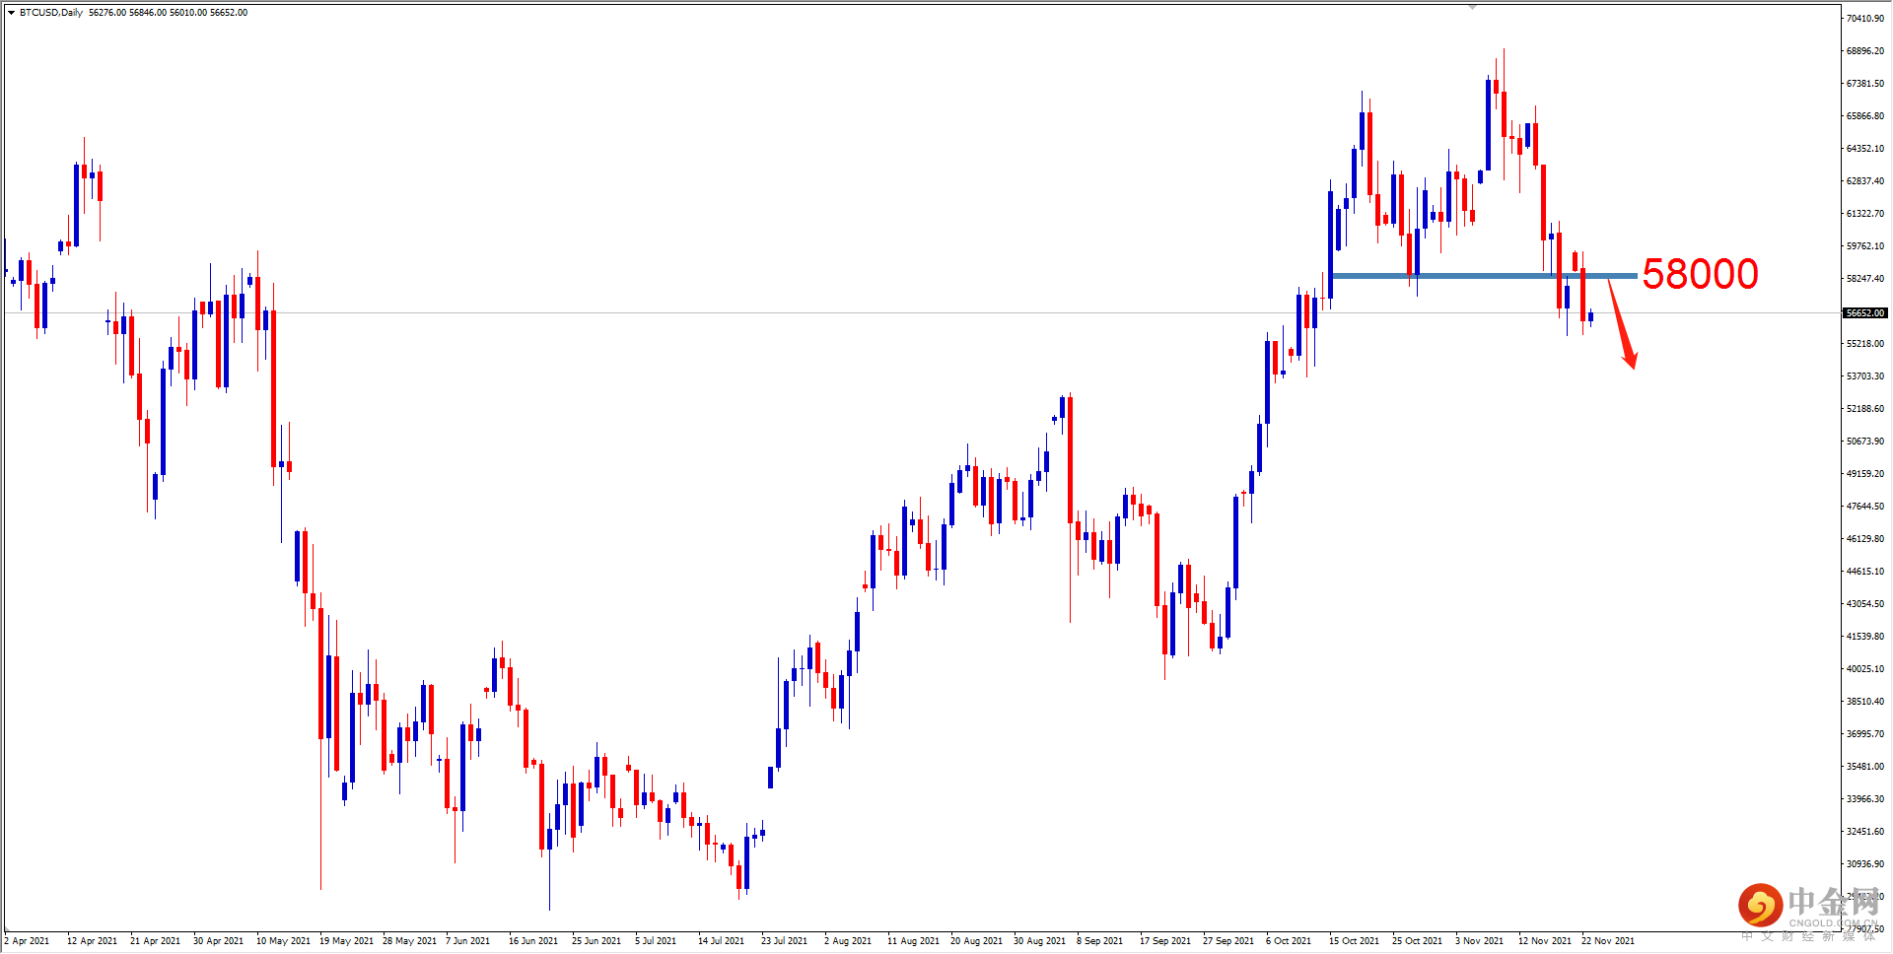Click date axis label 11 Aug 2021
This screenshot has width=1893, height=954.
click(x=913, y=941)
